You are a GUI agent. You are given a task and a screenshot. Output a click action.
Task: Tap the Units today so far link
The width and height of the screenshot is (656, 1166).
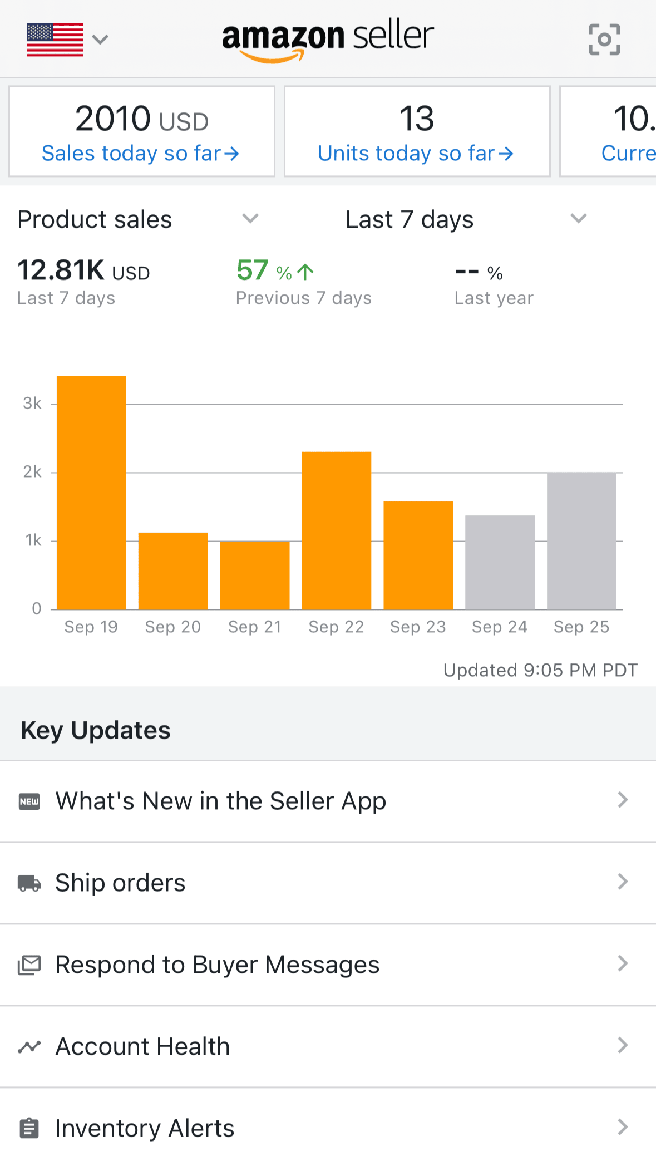click(416, 153)
